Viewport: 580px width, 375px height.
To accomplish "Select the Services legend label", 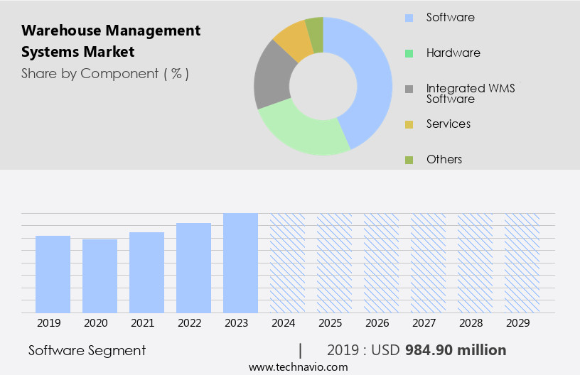I will click(448, 124).
